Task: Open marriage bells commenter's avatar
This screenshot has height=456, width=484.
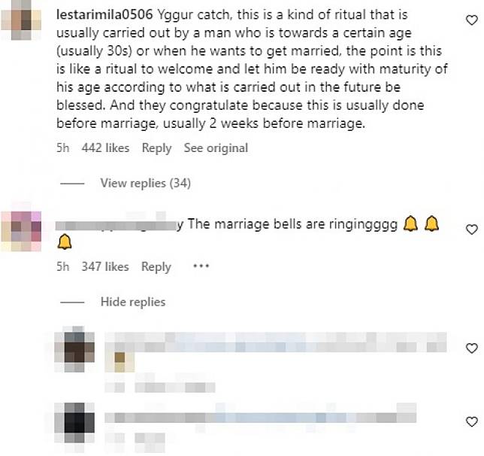Action: [21, 231]
